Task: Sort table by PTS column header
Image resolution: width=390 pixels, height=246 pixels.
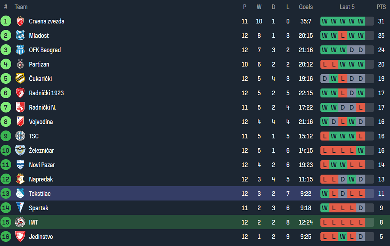Action: click(381, 7)
